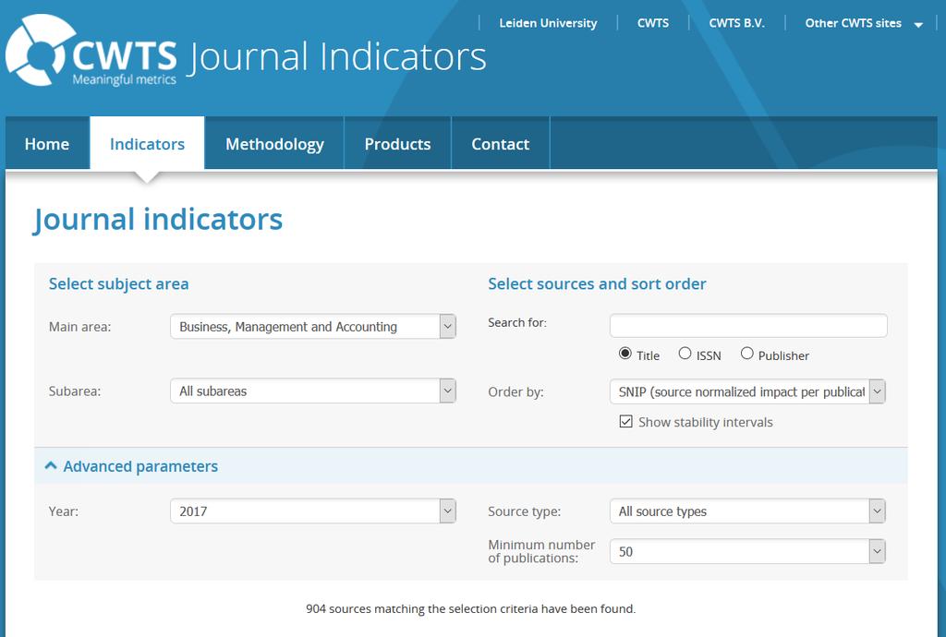
Task: Open Other CWTS sites dropdown arrow
Action: point(918,25)
